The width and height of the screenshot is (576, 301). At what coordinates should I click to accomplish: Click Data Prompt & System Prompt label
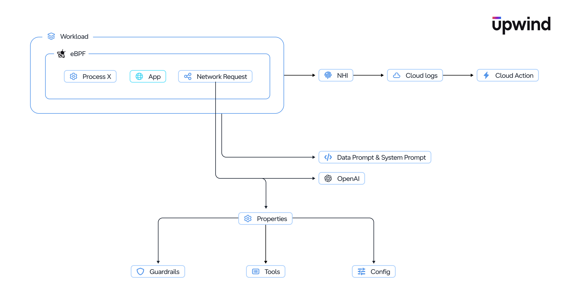[382, 157]
